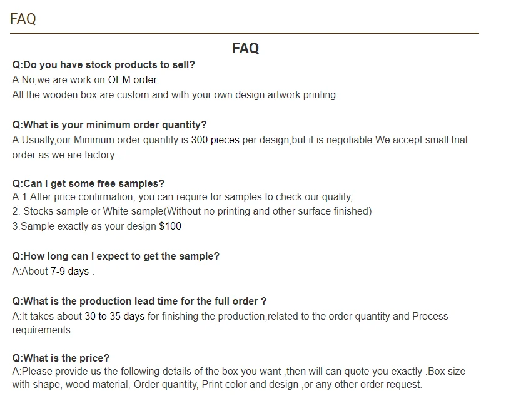Click the production lead time question

[139, 301]
